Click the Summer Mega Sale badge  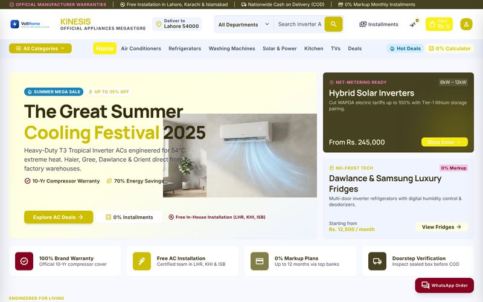pyautogui.click(x=54, y=92)
